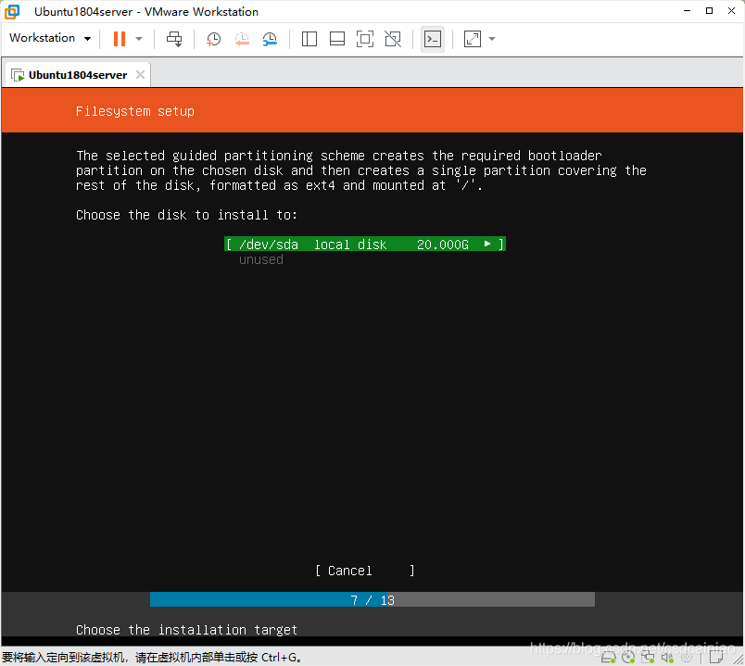This screenshot has width=745, height=666.
Task: Pause the virtual machine
Action: click(x=120, y=39)
